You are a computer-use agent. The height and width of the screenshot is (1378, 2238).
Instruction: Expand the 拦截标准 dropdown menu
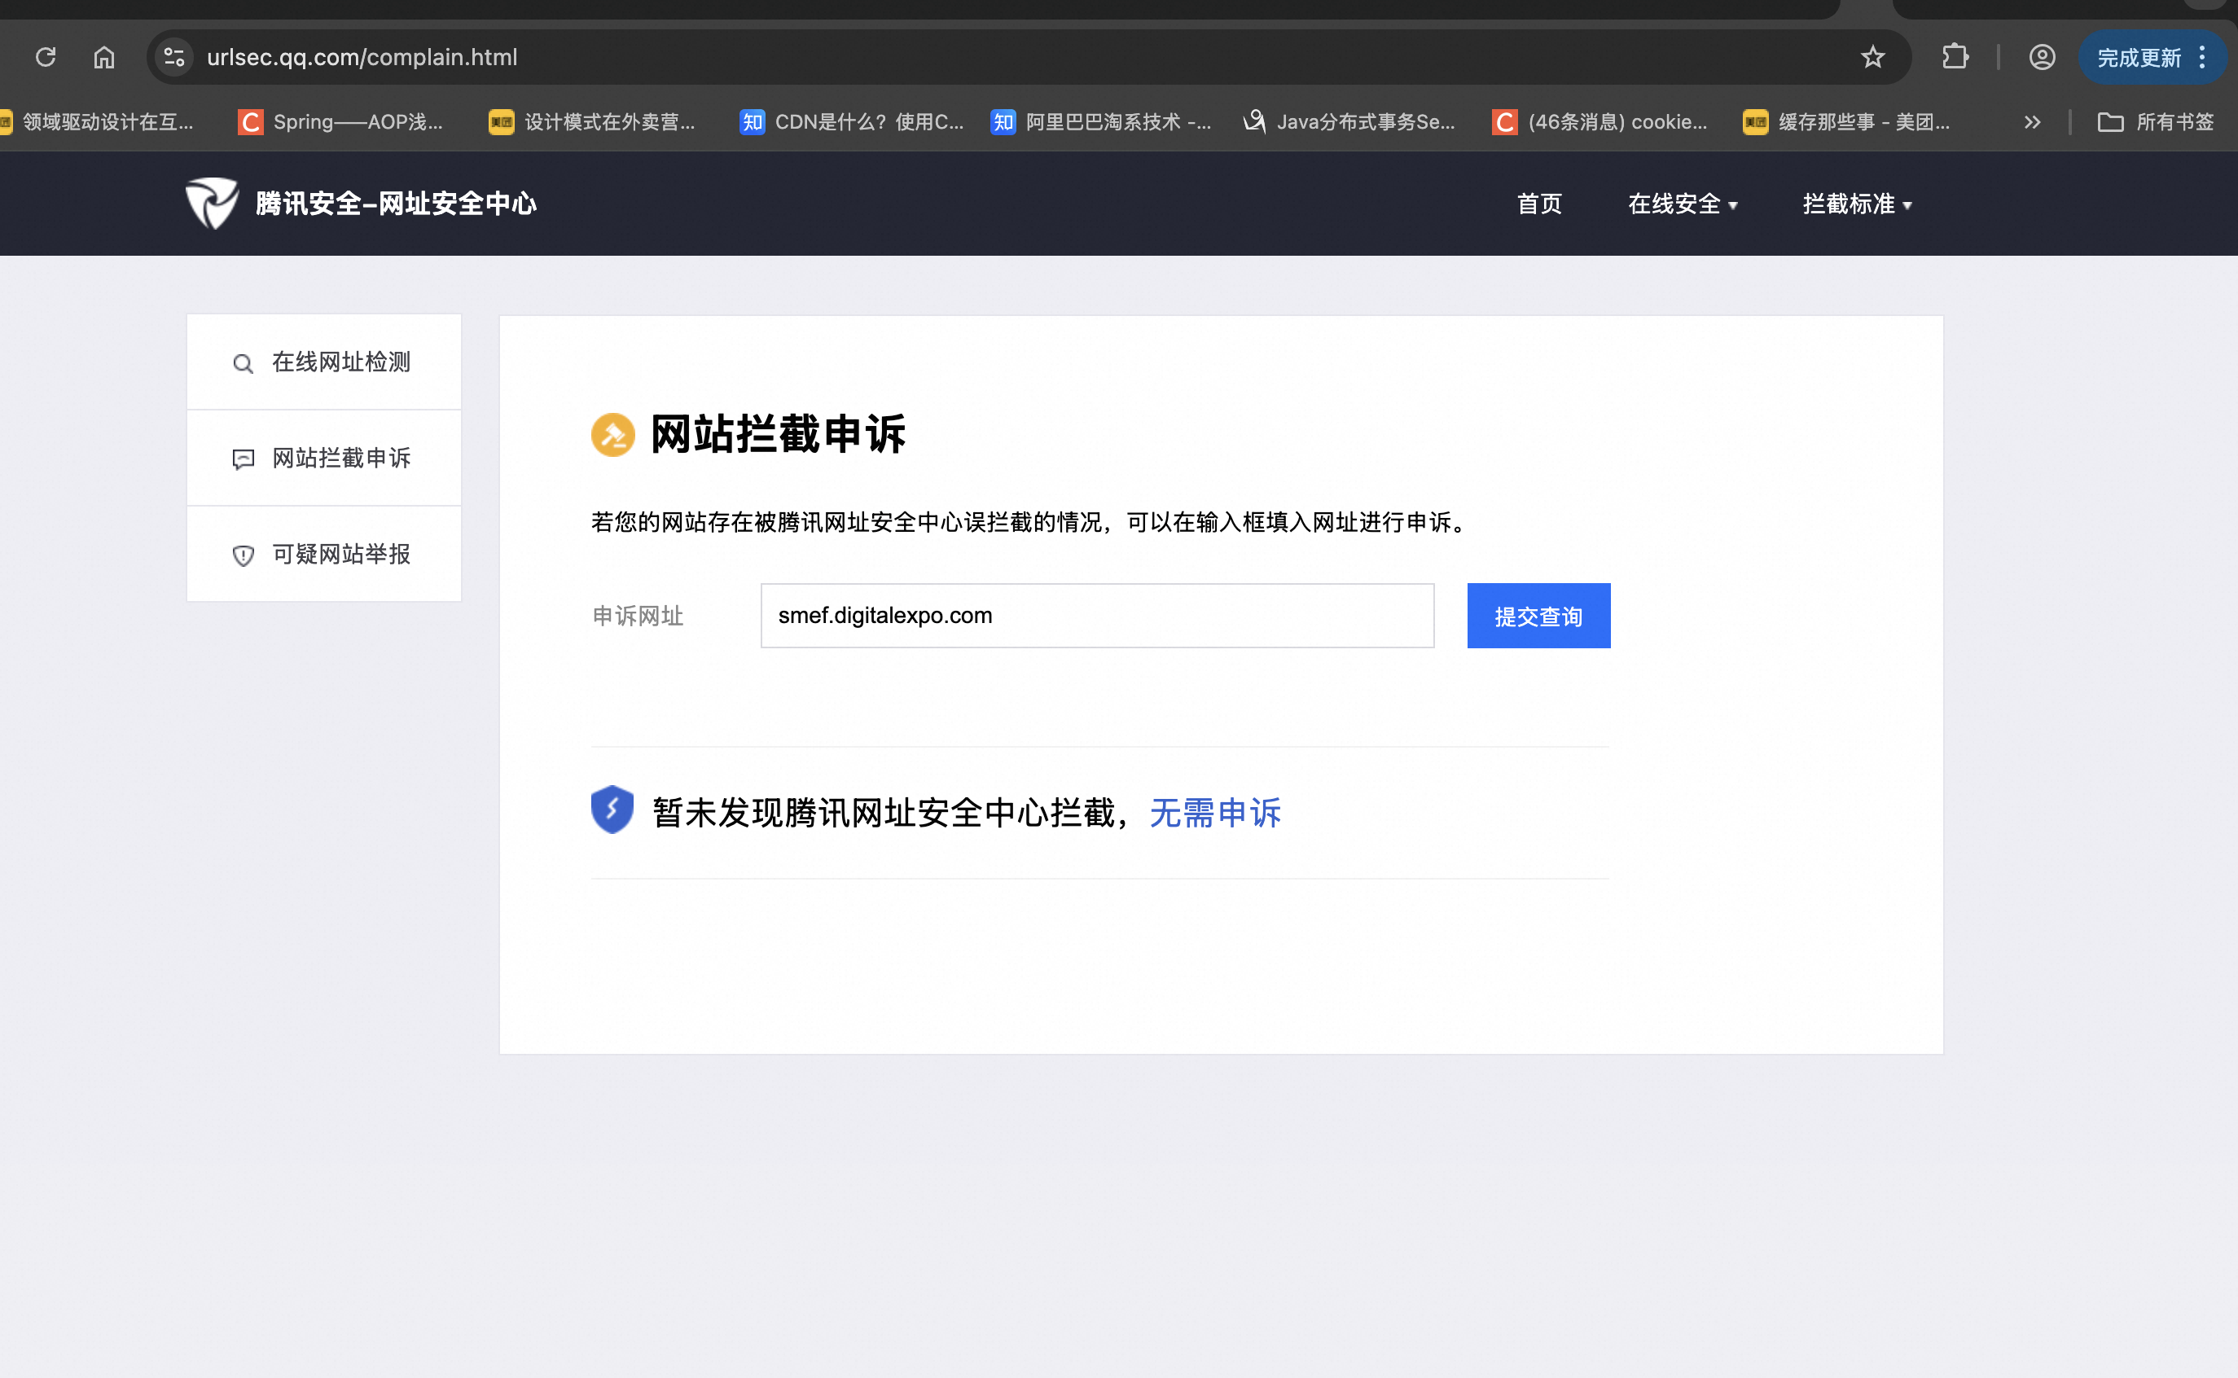(x=1856, y=204)
